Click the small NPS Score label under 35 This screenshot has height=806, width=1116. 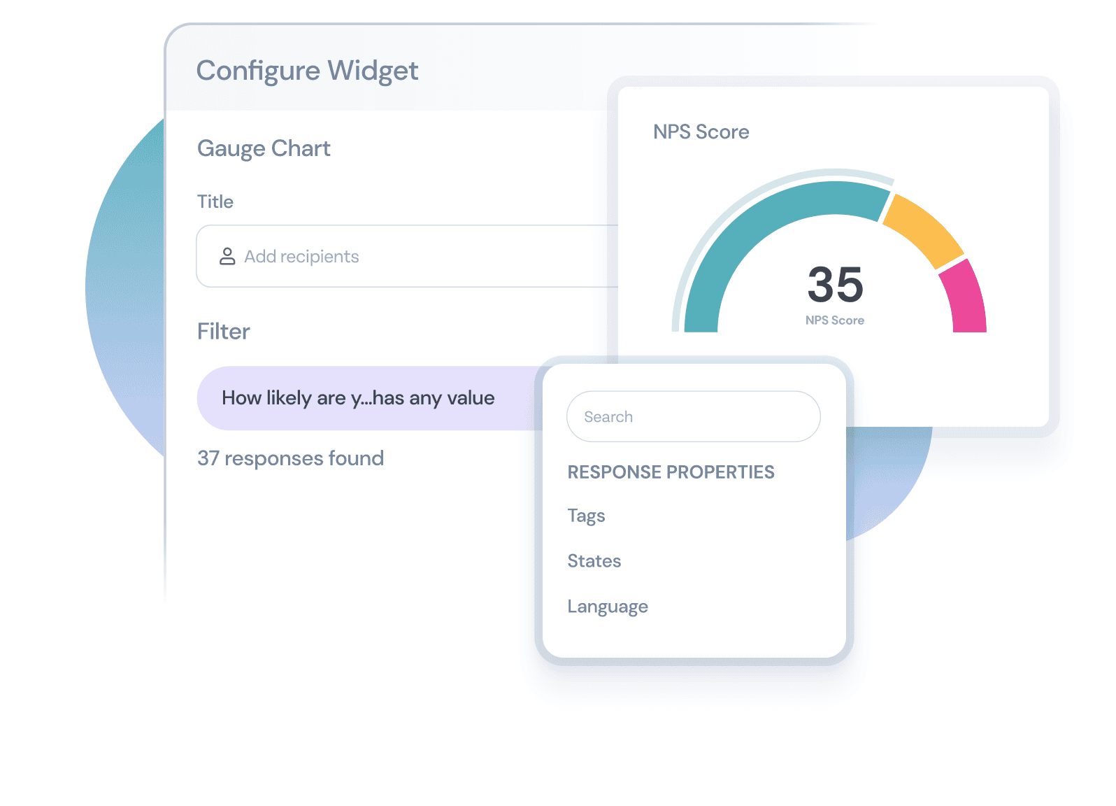point(834,320)
